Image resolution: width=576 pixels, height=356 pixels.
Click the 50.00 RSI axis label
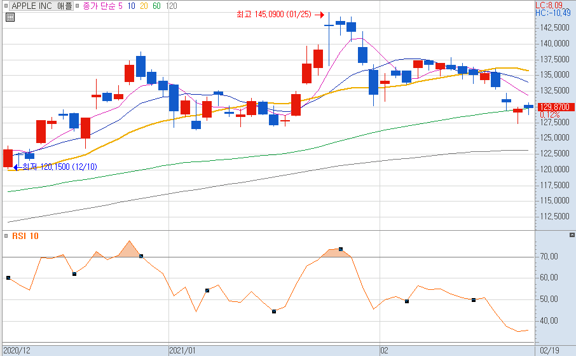[549, 299]
